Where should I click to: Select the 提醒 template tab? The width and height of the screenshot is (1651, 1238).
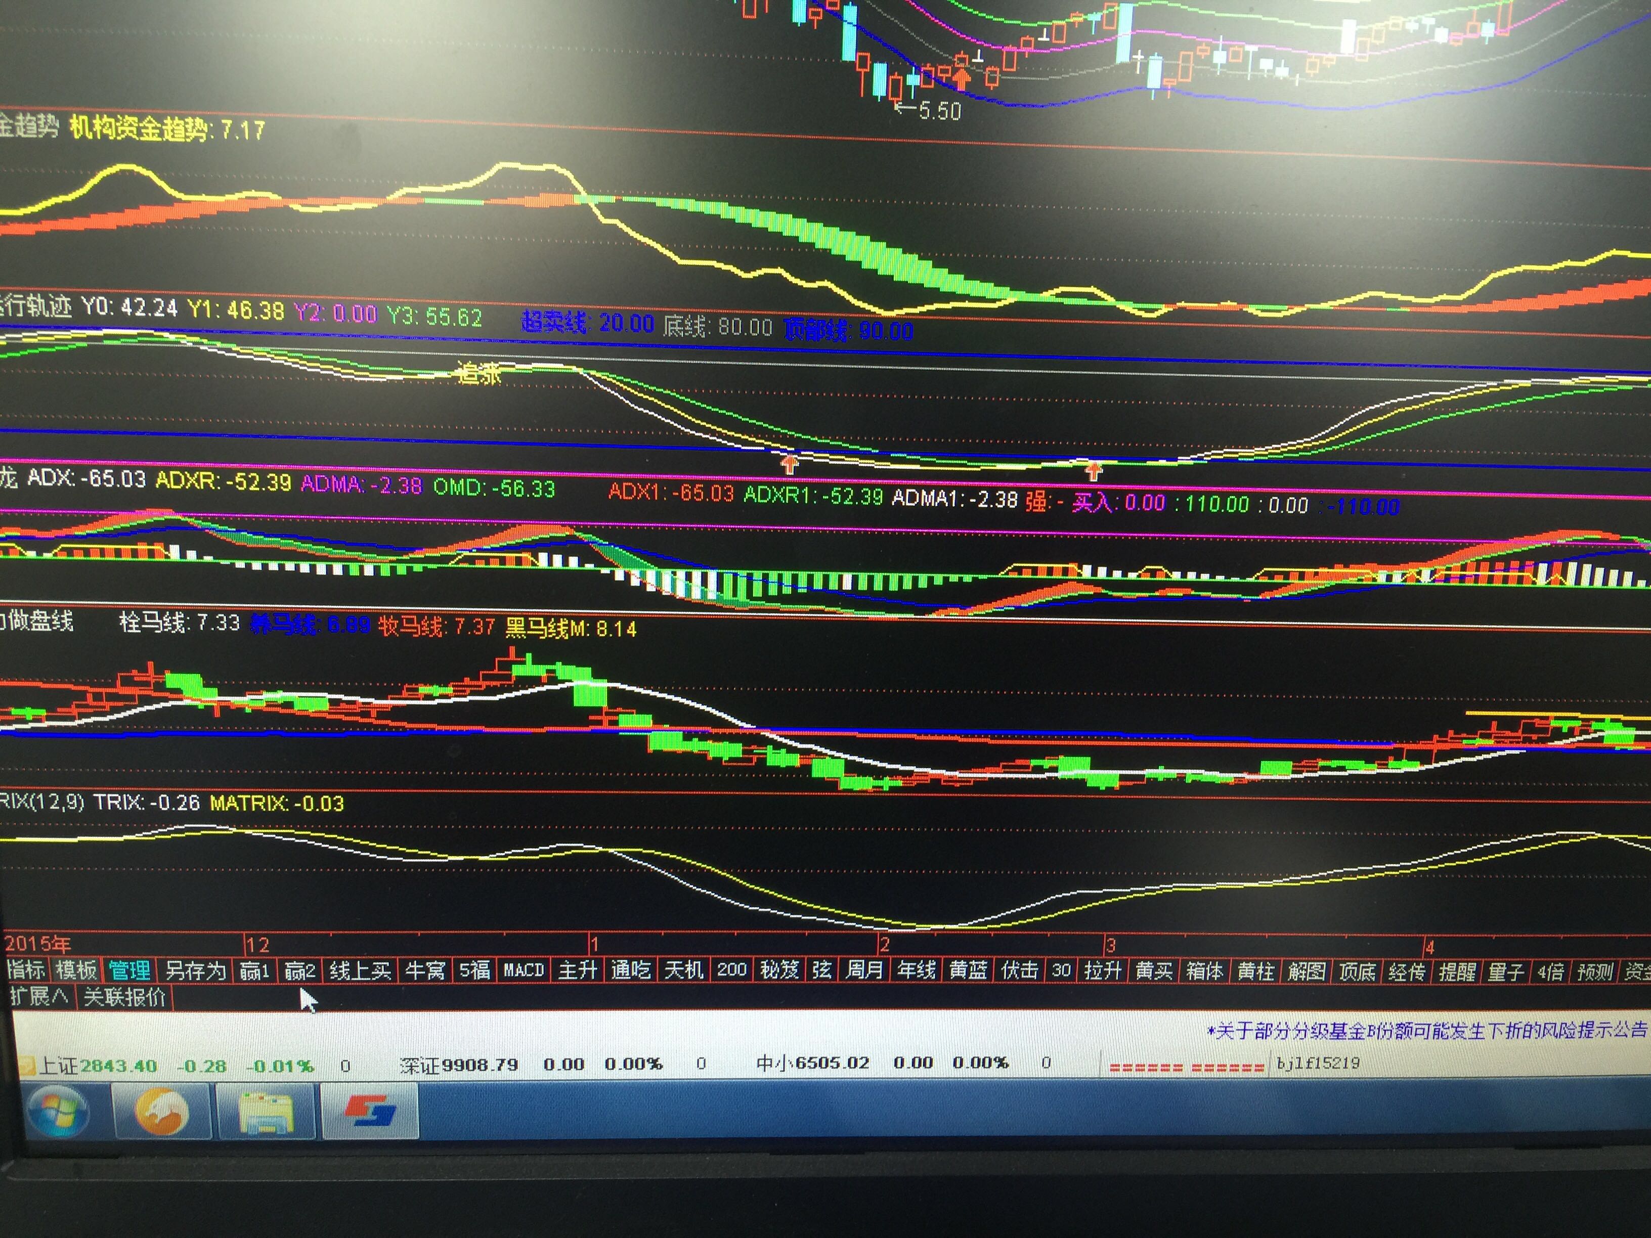[x=1457, y=971]
